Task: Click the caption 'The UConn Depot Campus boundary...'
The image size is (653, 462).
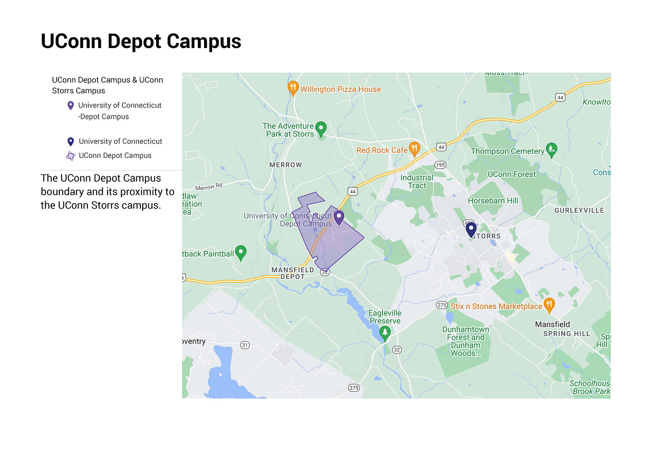Action: tap(108, 192)
